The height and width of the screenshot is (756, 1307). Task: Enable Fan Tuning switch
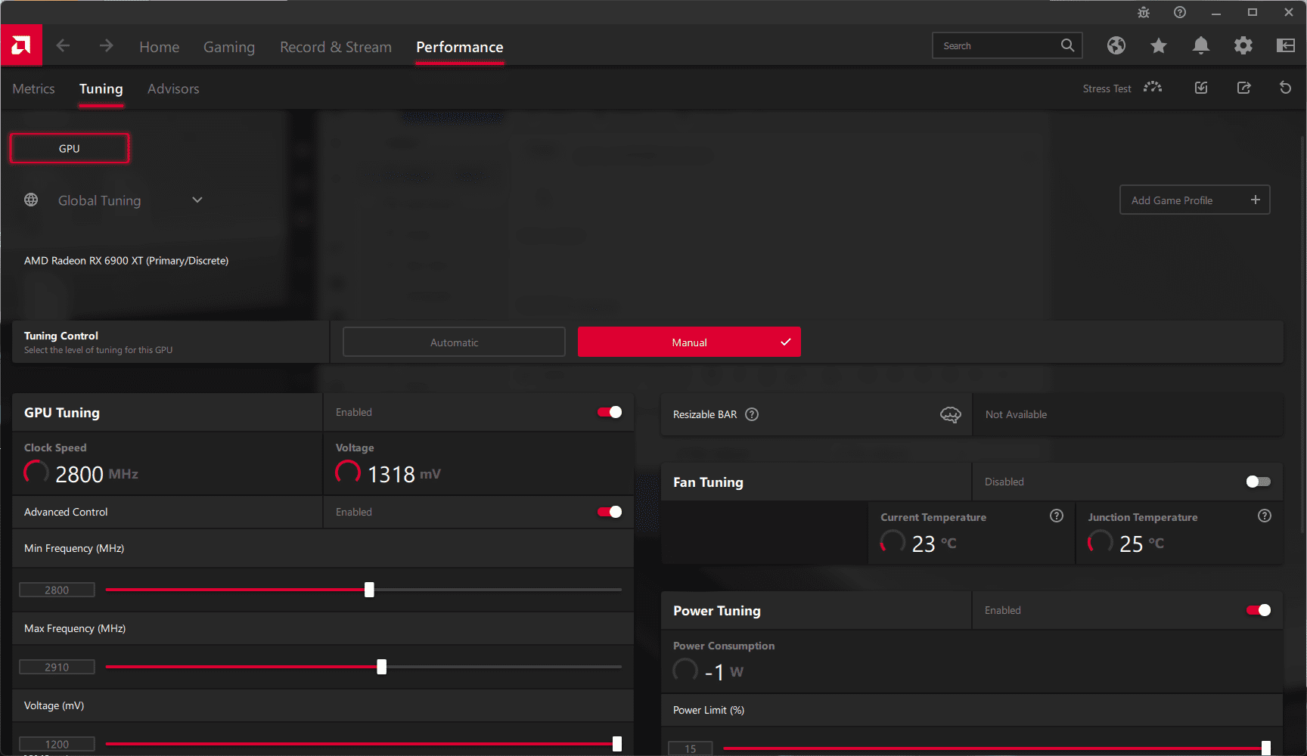click(x=1259, y=482)
